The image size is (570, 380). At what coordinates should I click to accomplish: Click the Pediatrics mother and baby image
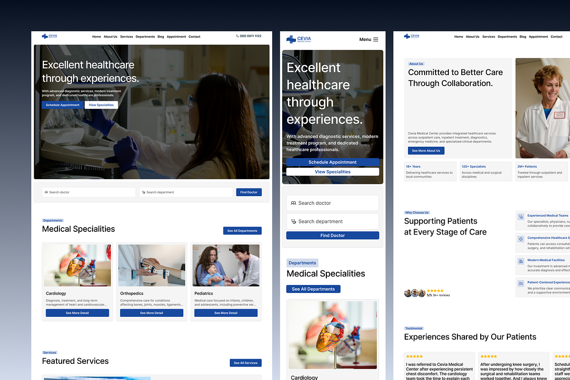226,266
